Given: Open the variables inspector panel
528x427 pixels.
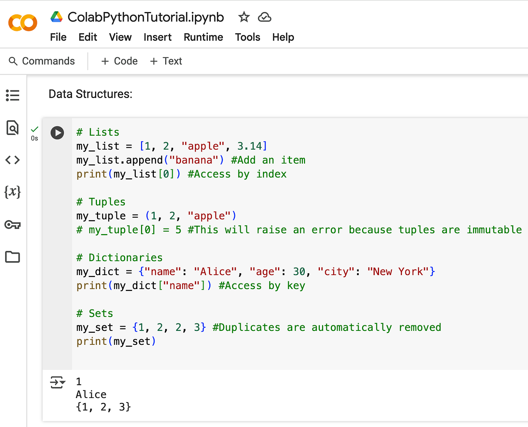Looking at the screenshot, I should [x=12, y=192].
